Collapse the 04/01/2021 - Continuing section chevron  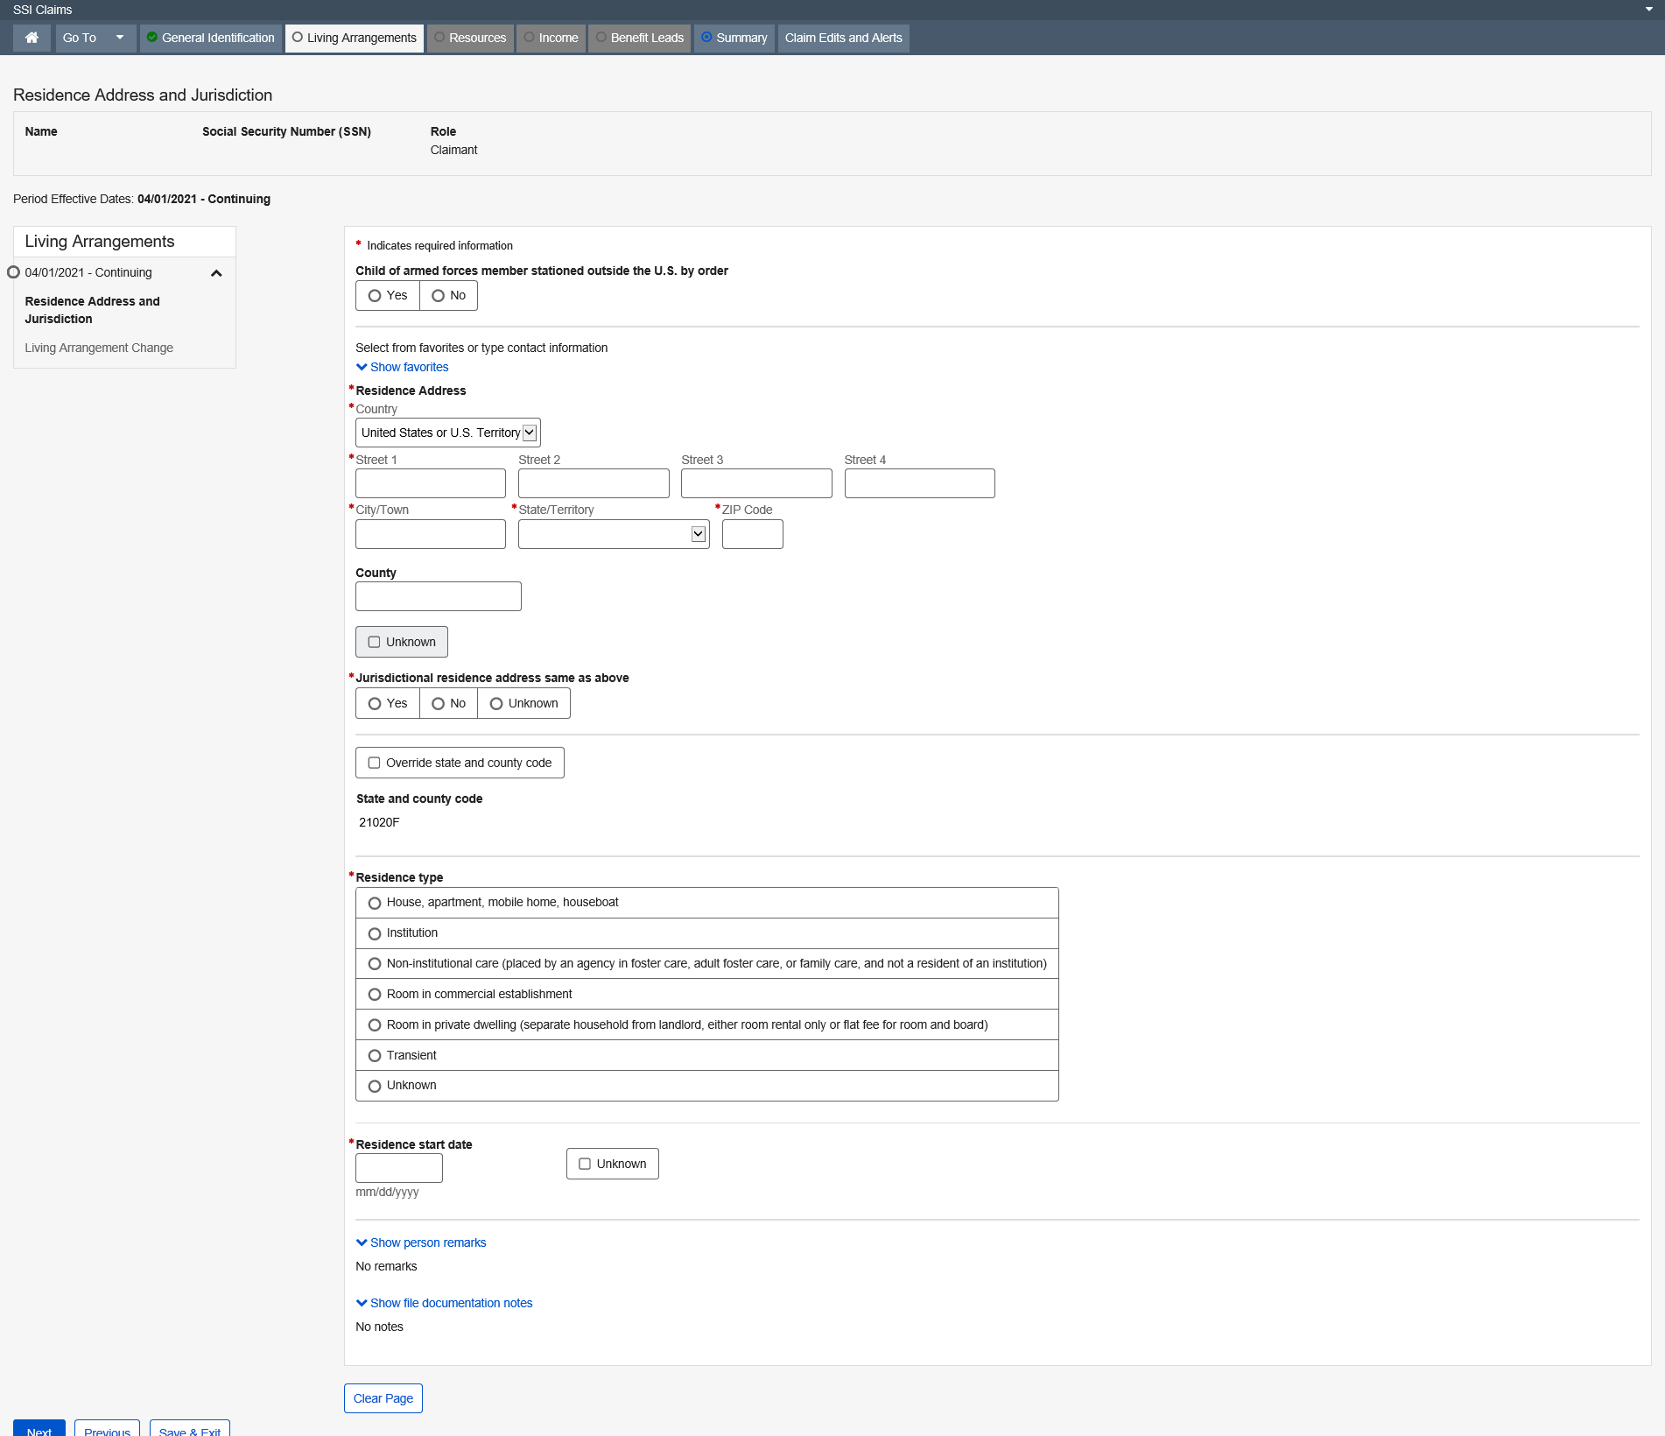(216, 273)
